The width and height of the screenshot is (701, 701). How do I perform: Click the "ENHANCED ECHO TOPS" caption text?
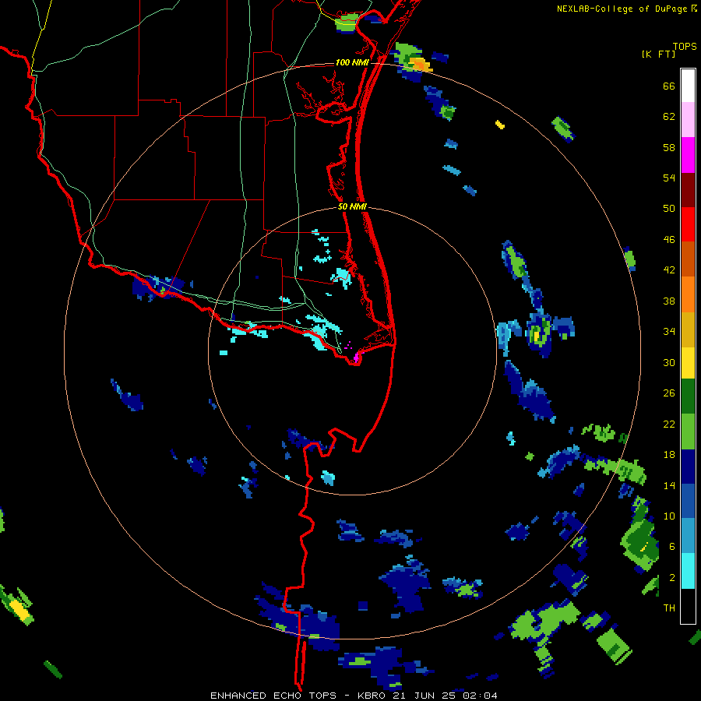point(273,696)
